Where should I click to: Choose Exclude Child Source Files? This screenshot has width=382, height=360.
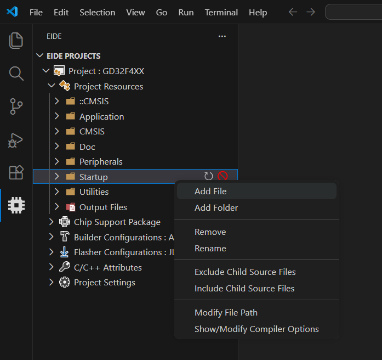257,272
